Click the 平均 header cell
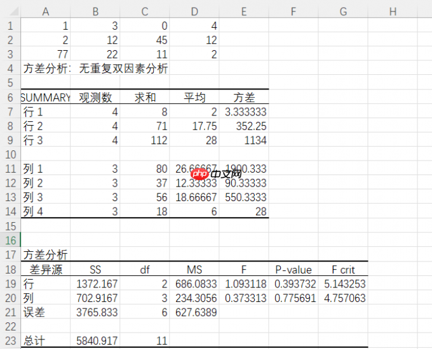This screenshot has width=432, height=349. point(194,98)
